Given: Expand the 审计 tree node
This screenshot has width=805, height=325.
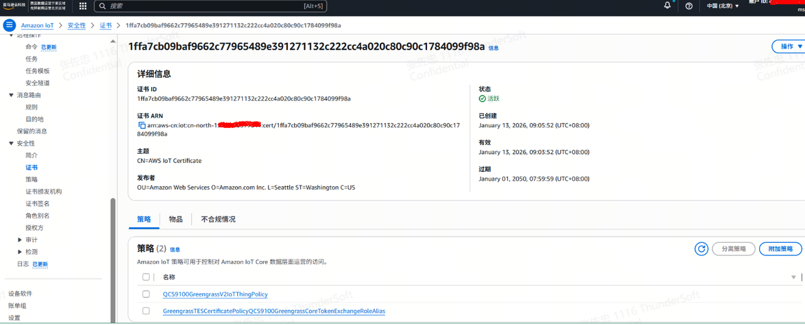Looking at the screenshot, I should 20,240.
